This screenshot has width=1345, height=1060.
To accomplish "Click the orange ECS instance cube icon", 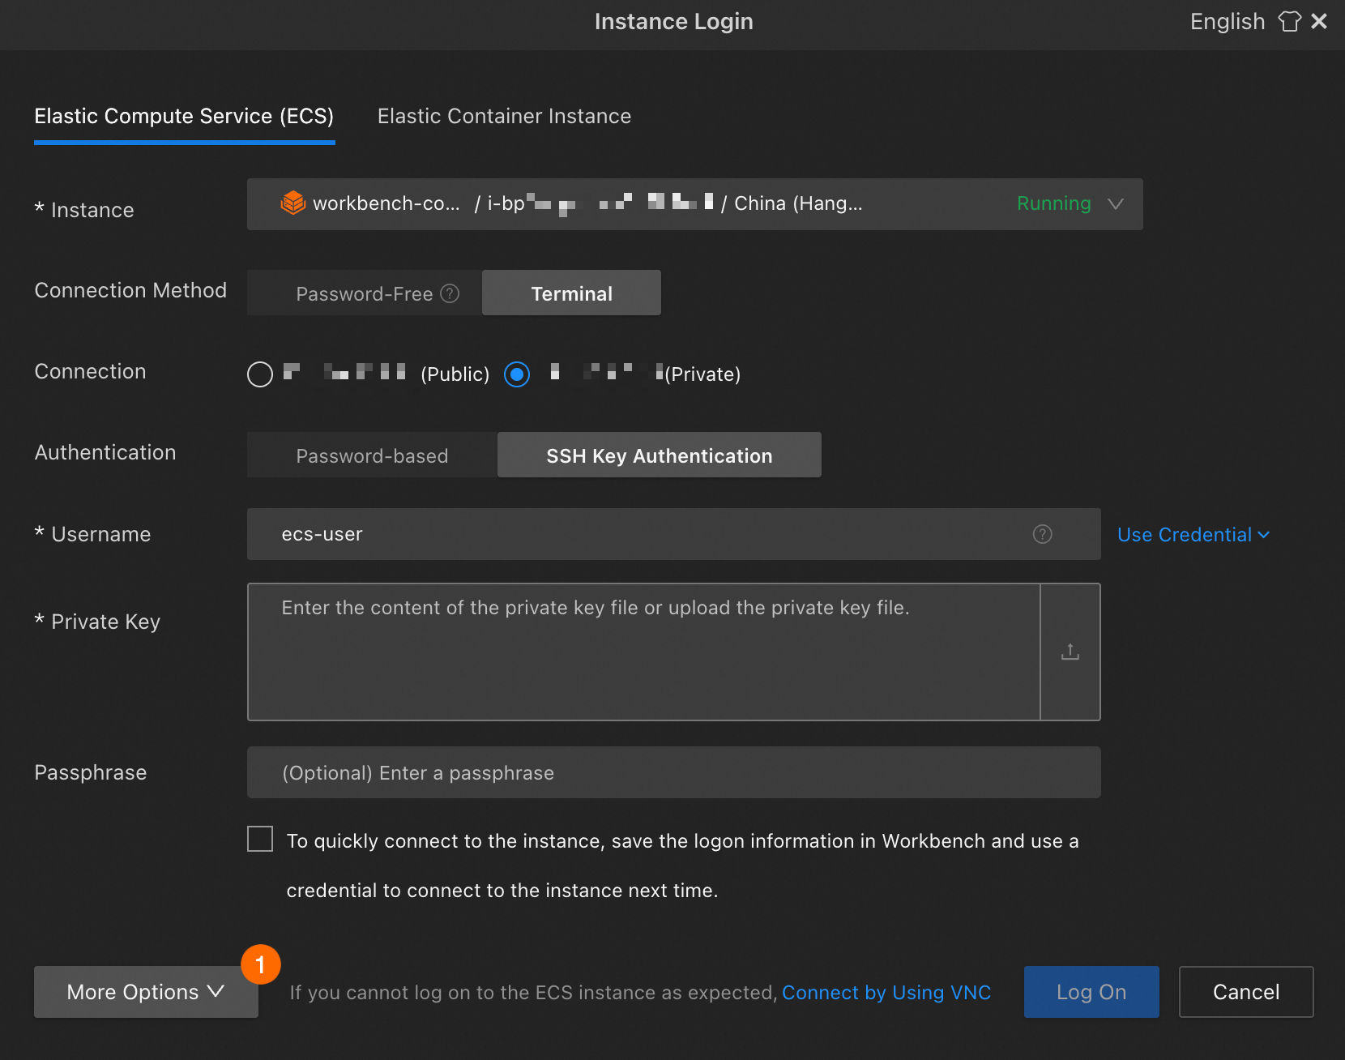I will (x=292, y=203).
